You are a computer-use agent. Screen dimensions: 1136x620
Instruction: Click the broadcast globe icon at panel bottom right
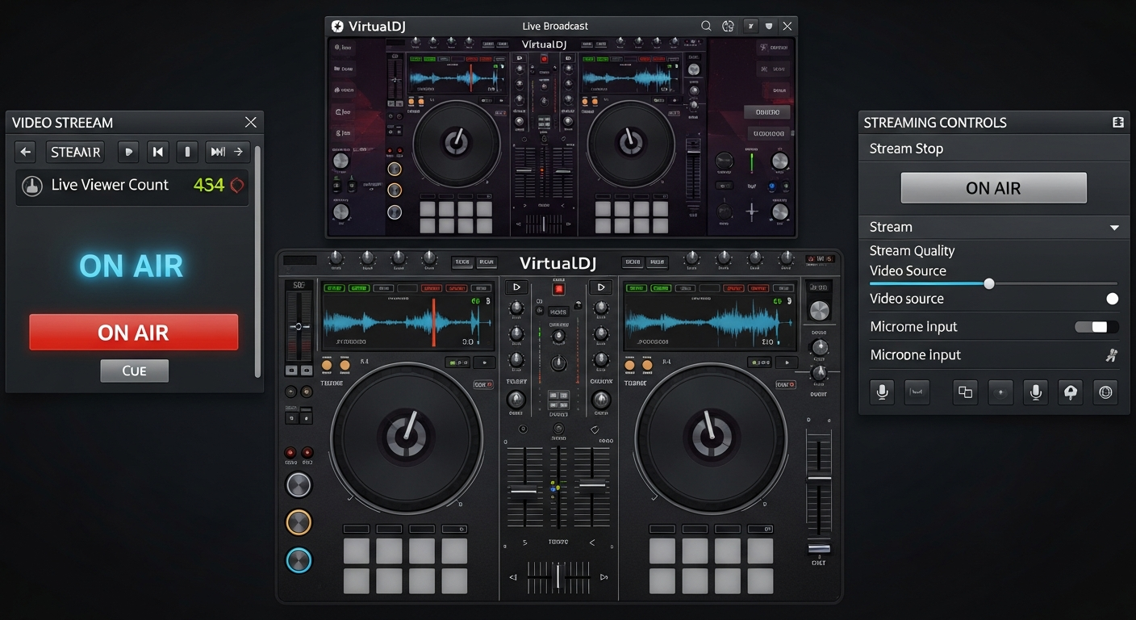(1105, 392)
